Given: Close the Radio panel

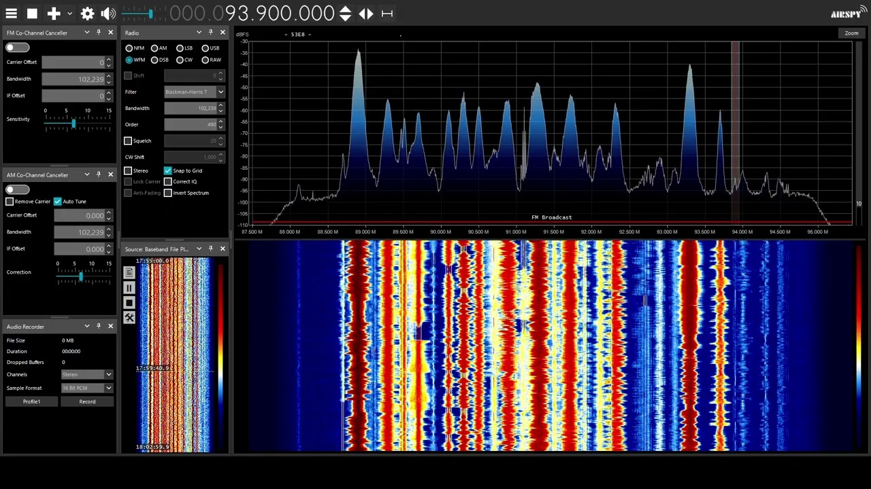Looking at the screenshot, I should point(223,33).
